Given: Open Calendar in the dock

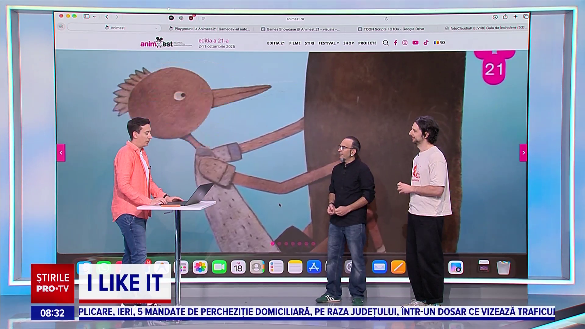Looking at the screenshot, I should click(238, 267).
